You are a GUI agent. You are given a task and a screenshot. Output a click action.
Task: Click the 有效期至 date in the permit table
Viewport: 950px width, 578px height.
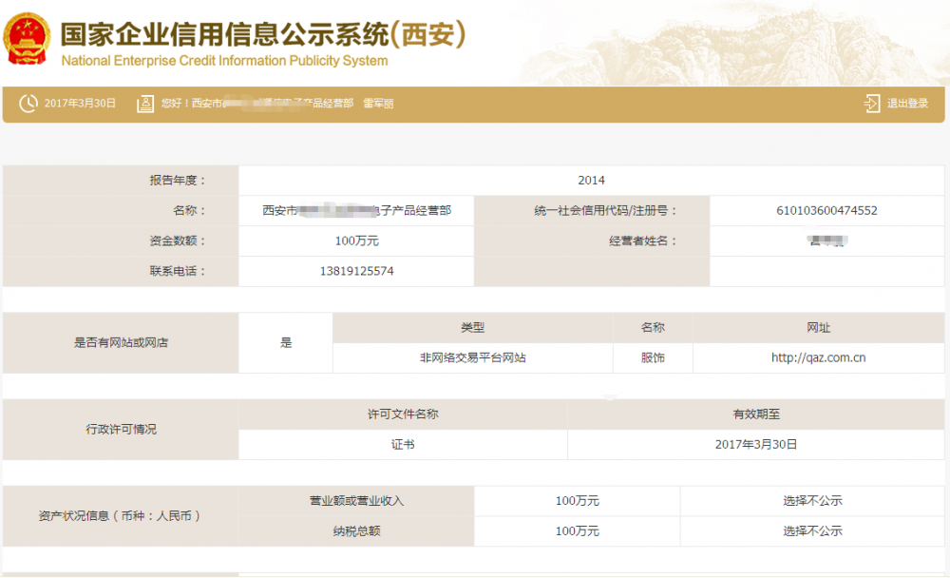757,445
